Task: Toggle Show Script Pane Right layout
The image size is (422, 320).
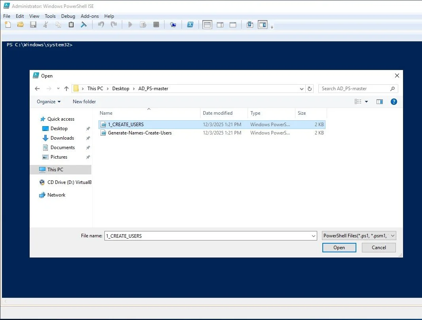Action: pos(220,25)
